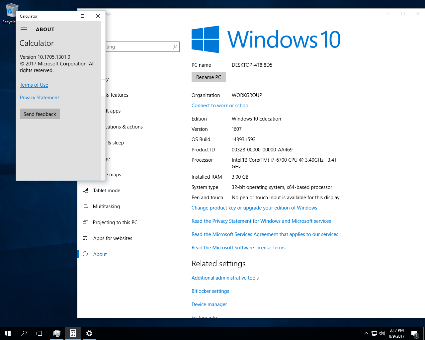Click the taskbar clock showing 3:17 PM
Viewport: 425px width, 340px height.
pos(397,333)
